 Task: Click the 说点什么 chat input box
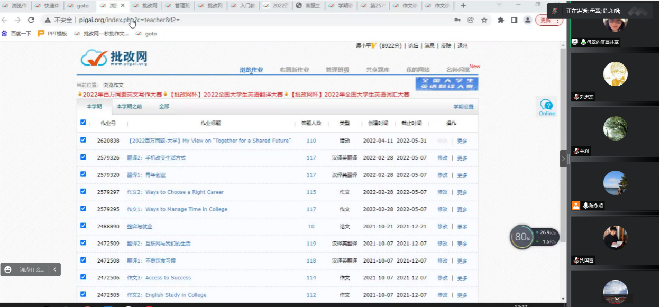32,269
